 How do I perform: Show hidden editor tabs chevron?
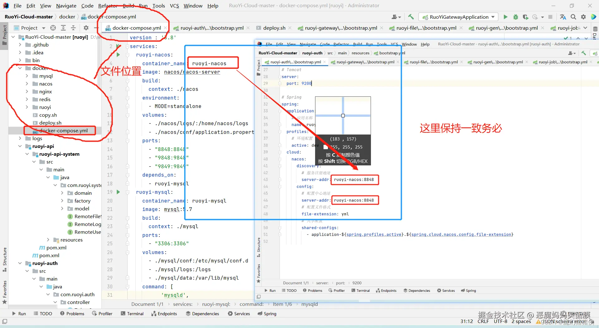click(585, 28)
